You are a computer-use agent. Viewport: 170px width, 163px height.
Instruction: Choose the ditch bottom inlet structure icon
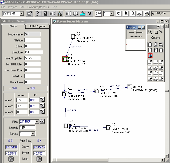pyautogui.click(x=150, y=50)
